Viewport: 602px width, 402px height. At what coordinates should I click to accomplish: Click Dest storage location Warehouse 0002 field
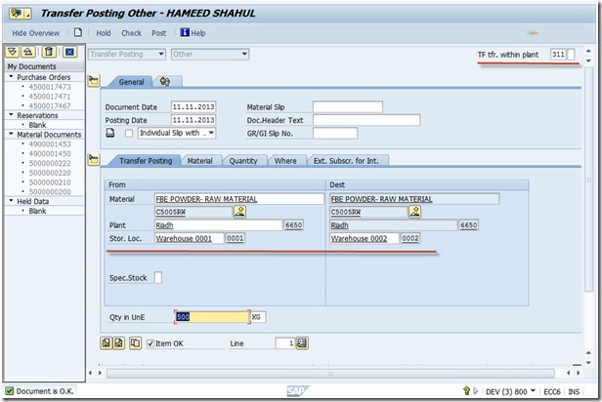(365, 238)
